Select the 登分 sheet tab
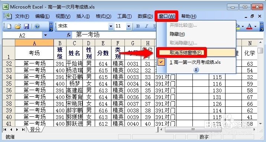This screenshot has height=142, width=266. (35, 129)
